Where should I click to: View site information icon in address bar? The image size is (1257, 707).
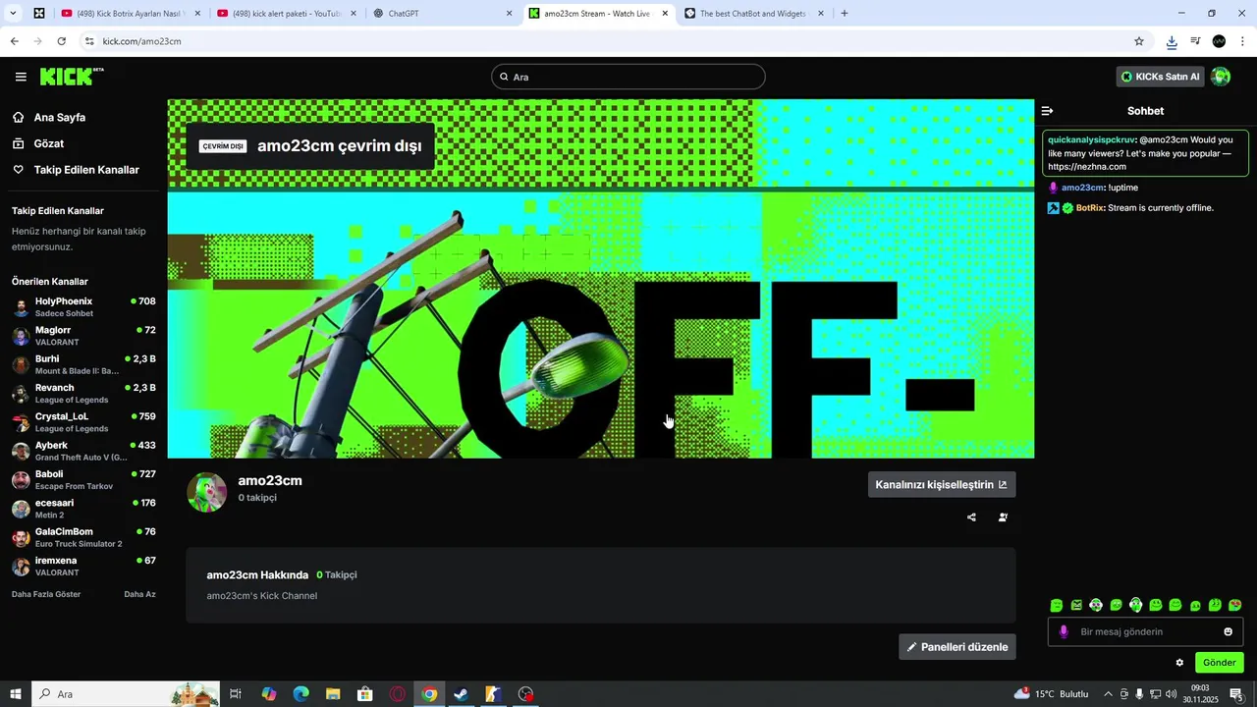[x=89, y=41]
